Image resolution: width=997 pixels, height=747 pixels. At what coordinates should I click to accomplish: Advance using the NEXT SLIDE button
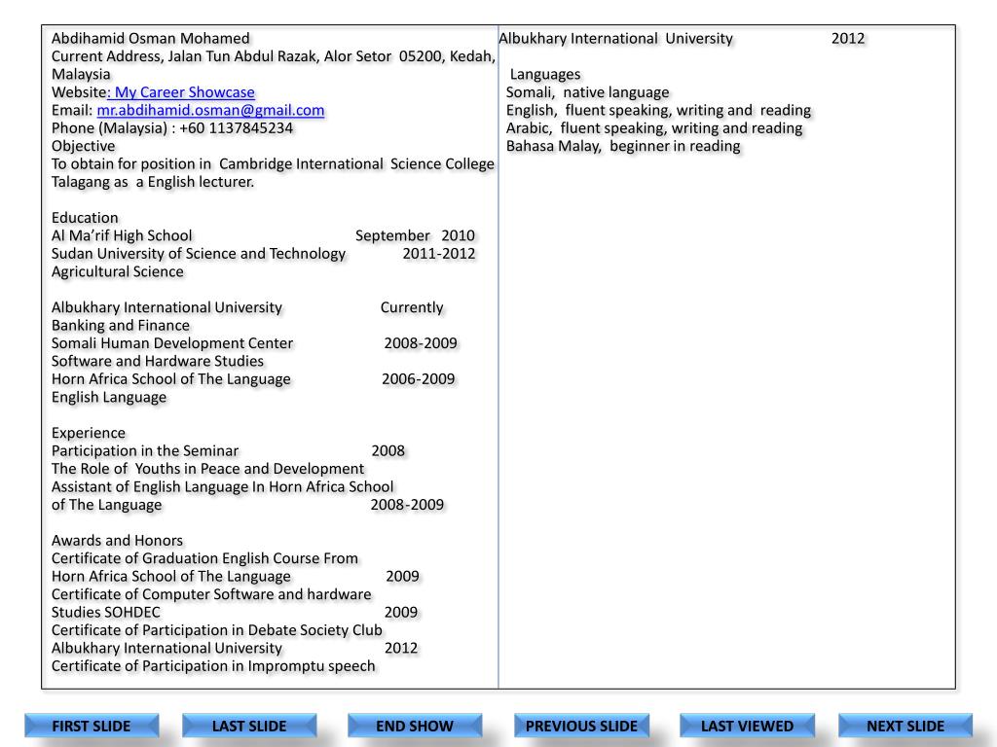coord(905,726)
